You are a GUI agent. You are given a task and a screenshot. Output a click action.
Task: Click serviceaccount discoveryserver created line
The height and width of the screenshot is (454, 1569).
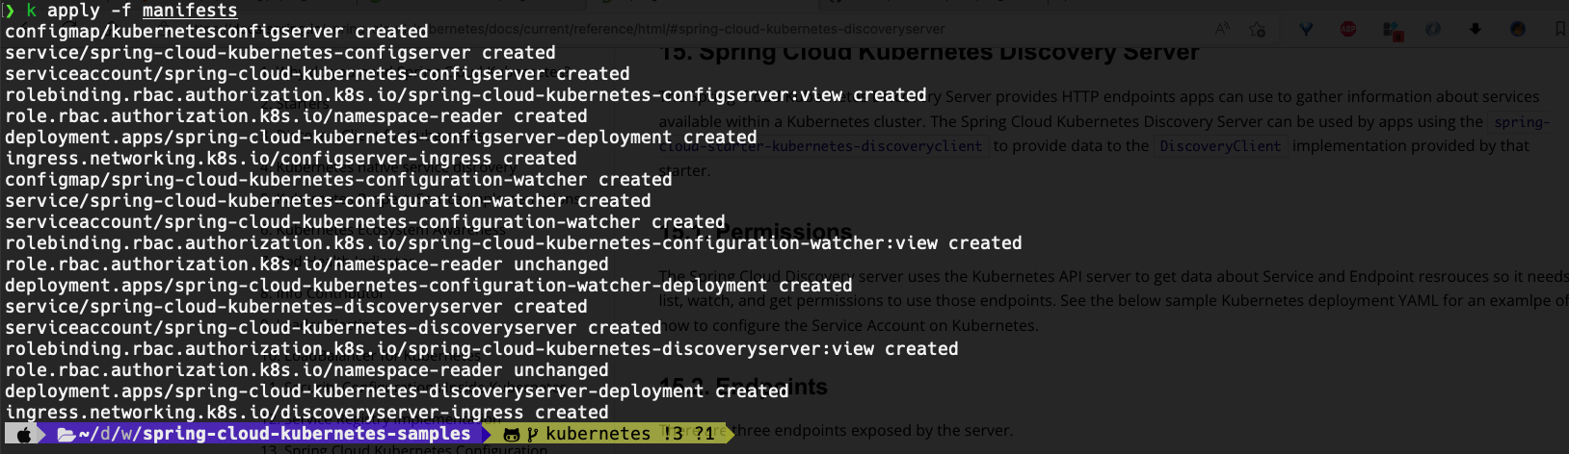tap(333, 328)
